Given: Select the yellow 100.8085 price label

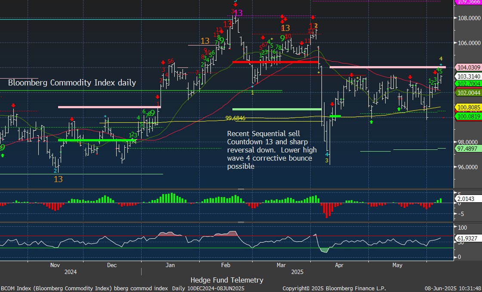Looking at the screenshot, I should (470, 108).
